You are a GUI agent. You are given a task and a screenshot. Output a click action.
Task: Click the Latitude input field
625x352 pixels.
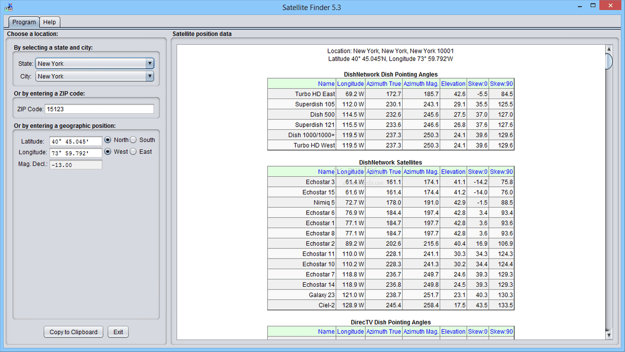(x=76, y=140)
